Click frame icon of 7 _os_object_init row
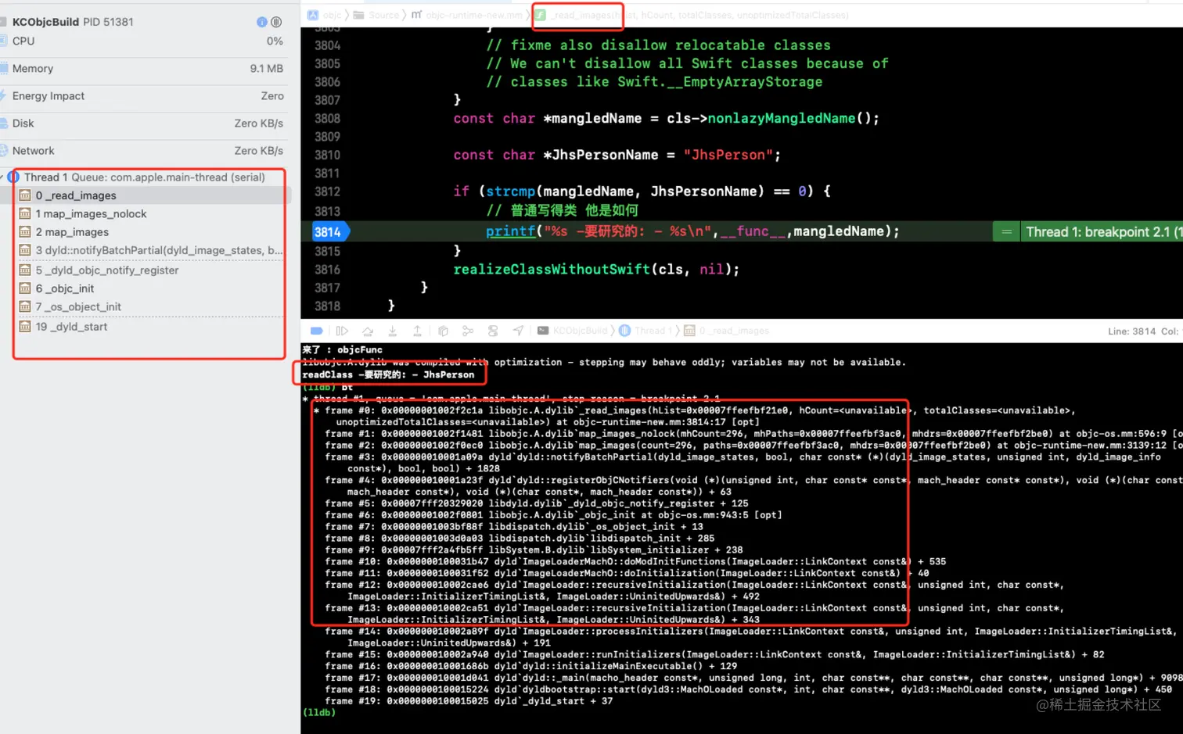This screenshot has width=1183, height=734. click(25, 307)
